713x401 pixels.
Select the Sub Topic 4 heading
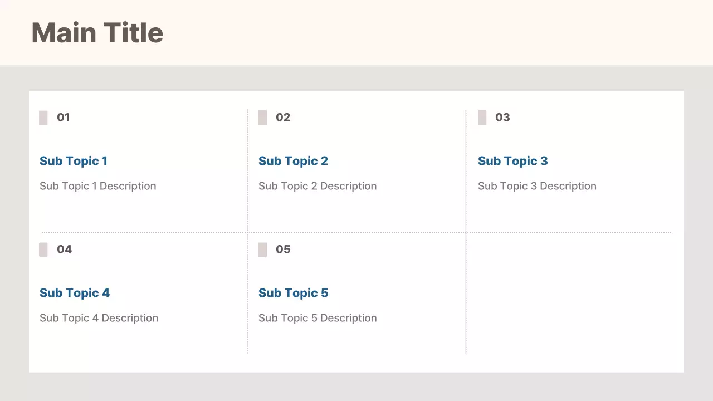(x=75, y=293)
